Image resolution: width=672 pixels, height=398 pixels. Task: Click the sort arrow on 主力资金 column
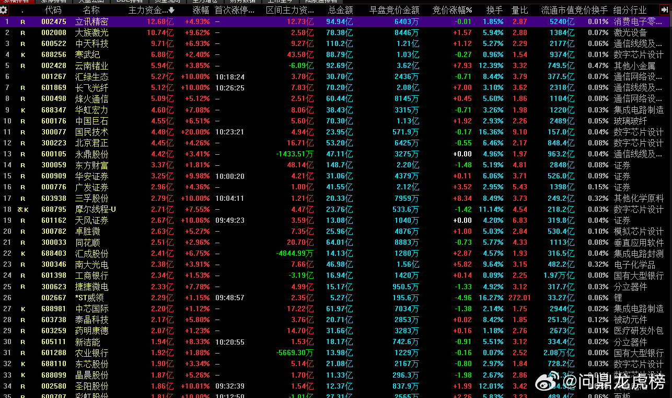(x=171, y=10)
